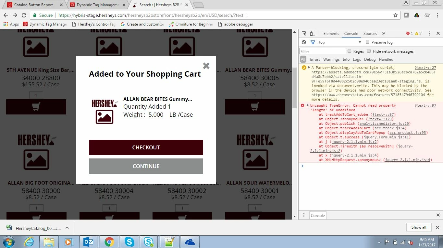Filter console by Warnings
This screenshot has height=248, width=443.
click(331, 59)
